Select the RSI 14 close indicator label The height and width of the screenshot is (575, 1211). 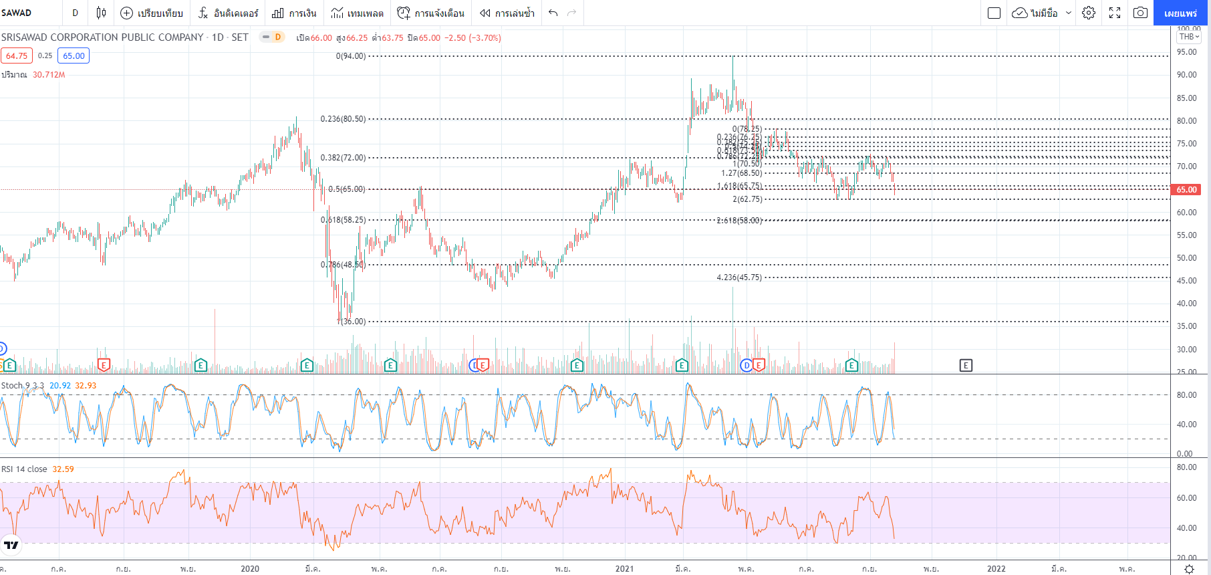(x=24, y=469)
